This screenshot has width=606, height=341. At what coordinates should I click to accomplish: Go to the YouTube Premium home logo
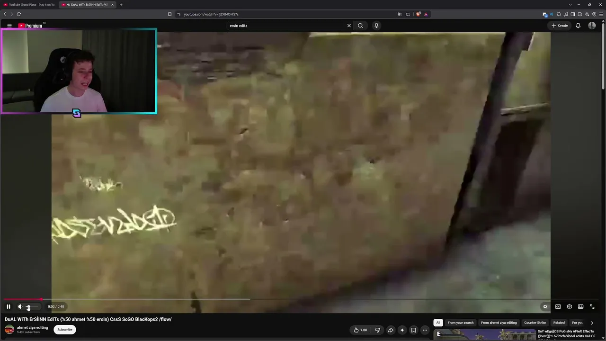30,26
